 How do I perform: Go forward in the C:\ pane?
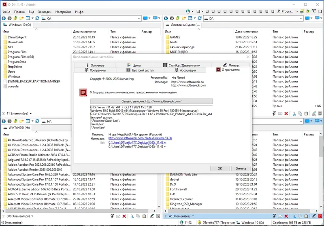click(9, 18)
